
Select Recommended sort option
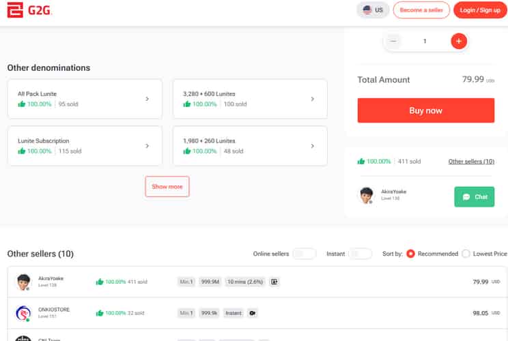coord(410,254)
